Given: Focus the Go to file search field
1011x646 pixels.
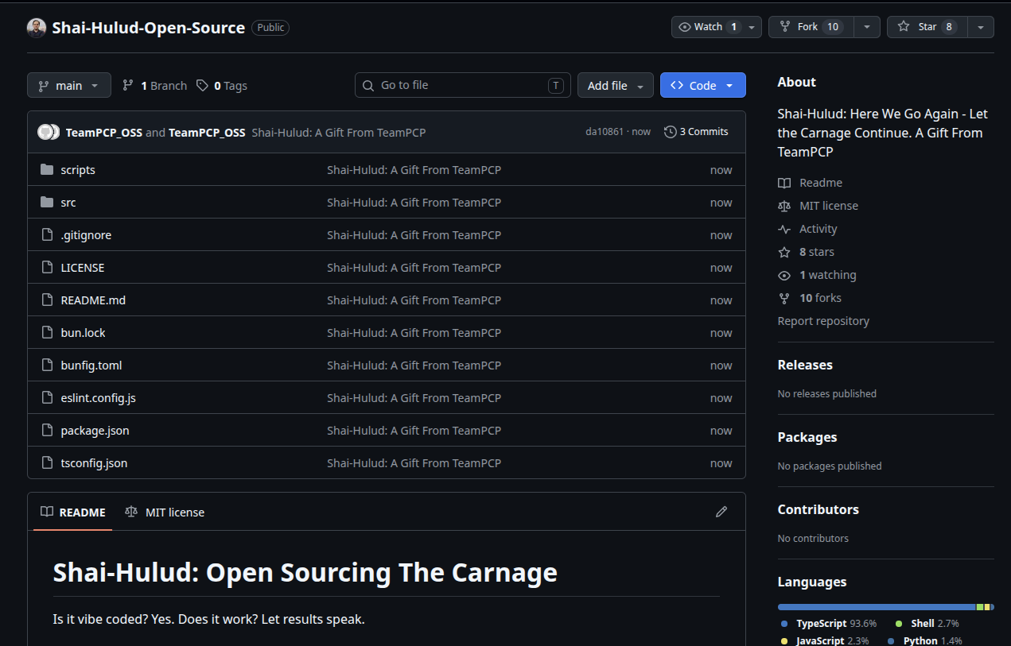Looking at the screenshot, I should (x=463, y=85).
